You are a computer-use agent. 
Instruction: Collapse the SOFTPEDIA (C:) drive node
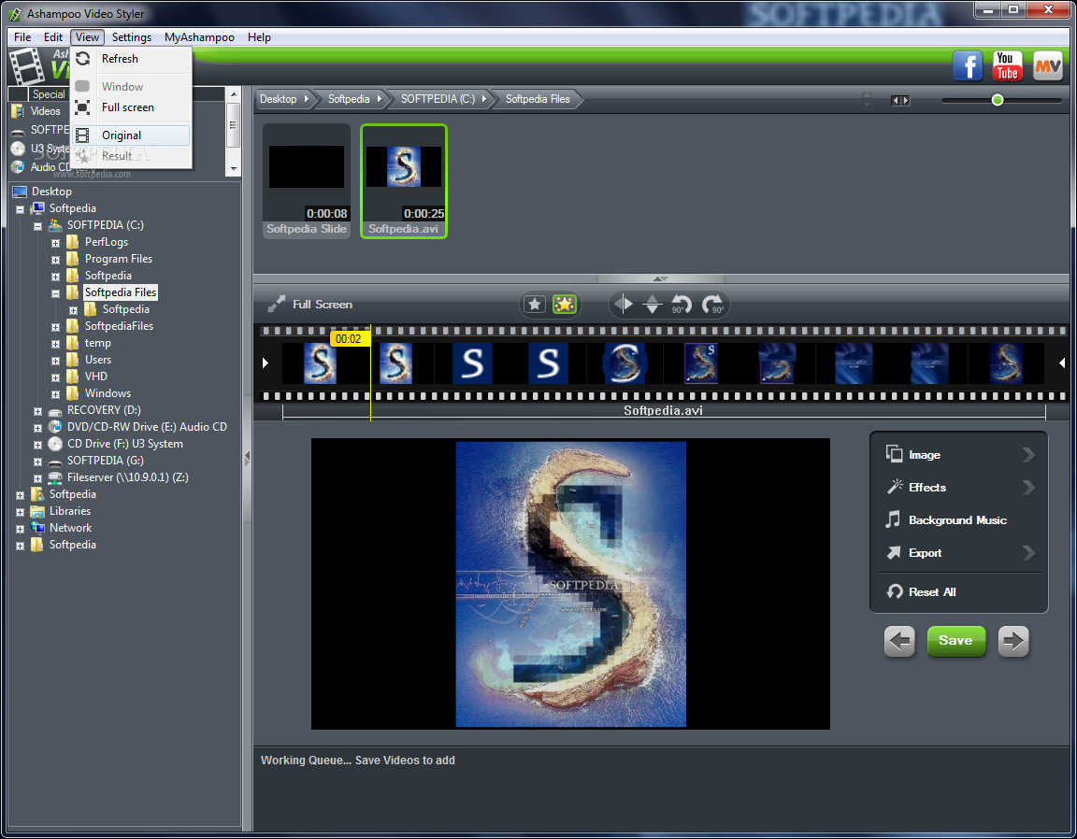pos(37,226)
